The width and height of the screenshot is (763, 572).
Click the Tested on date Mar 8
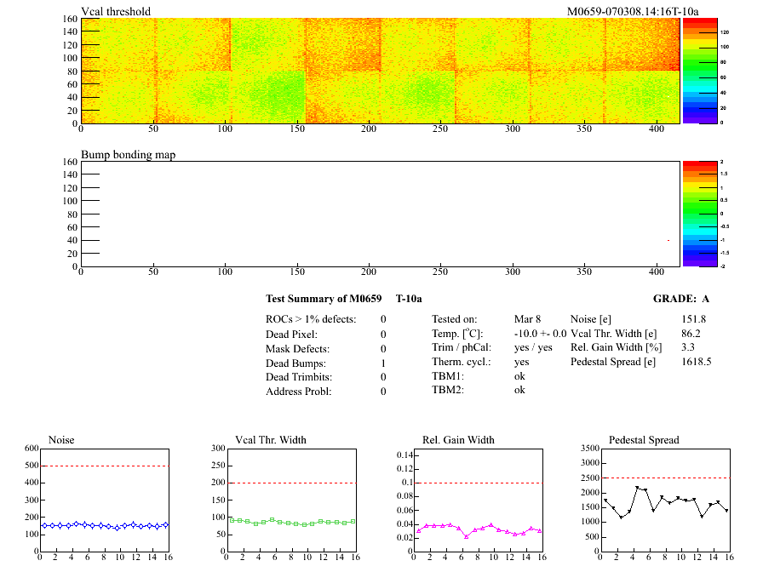(x=527, y=319)
